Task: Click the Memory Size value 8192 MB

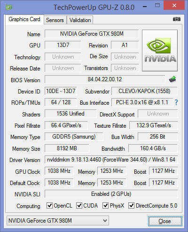Action: coord(67,148)
